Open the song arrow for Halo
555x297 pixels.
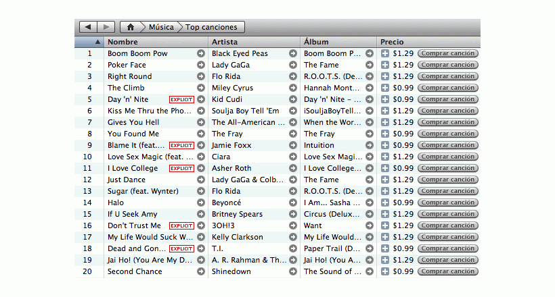[201, 202]
